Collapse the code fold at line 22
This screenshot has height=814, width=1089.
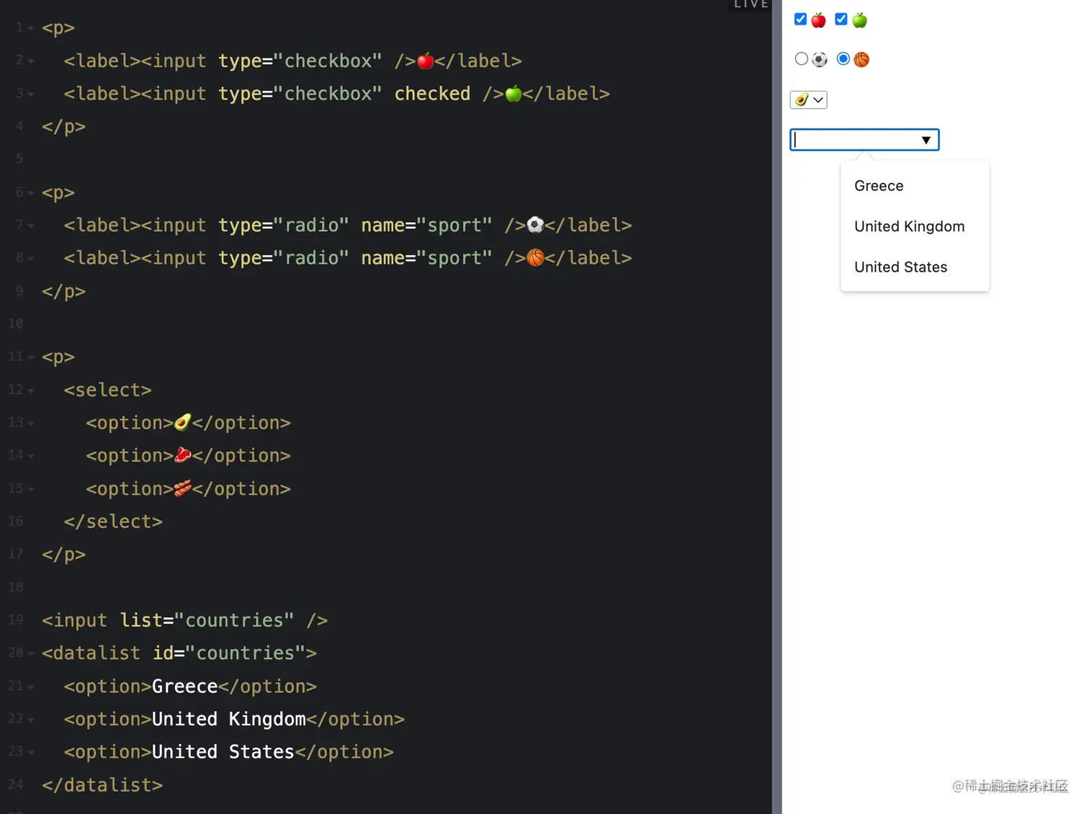(x=31, y=720)
